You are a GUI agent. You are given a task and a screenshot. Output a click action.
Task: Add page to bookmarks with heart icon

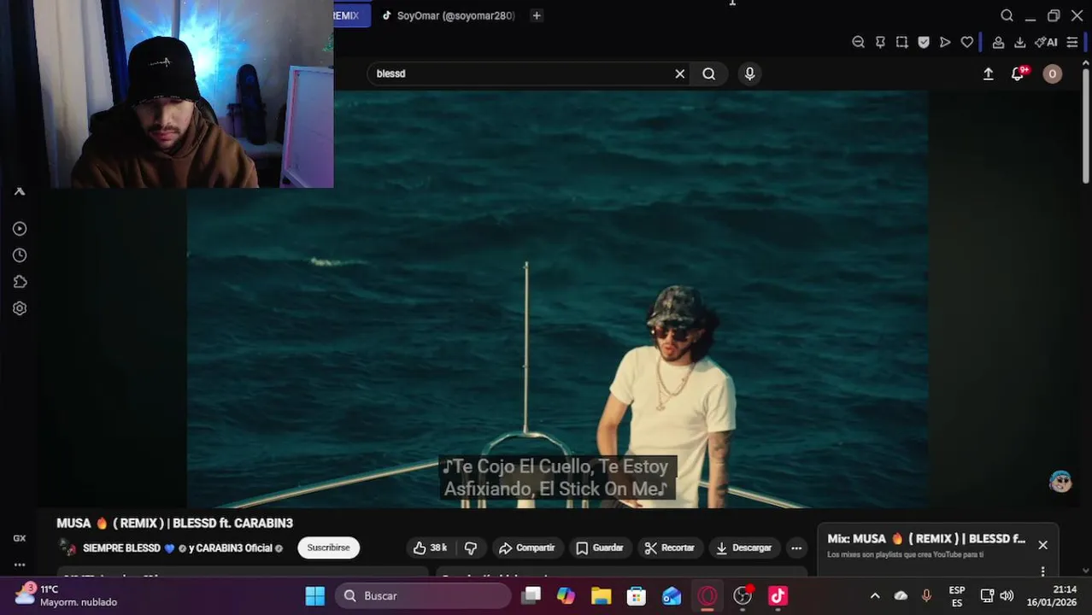coord(966,42)
